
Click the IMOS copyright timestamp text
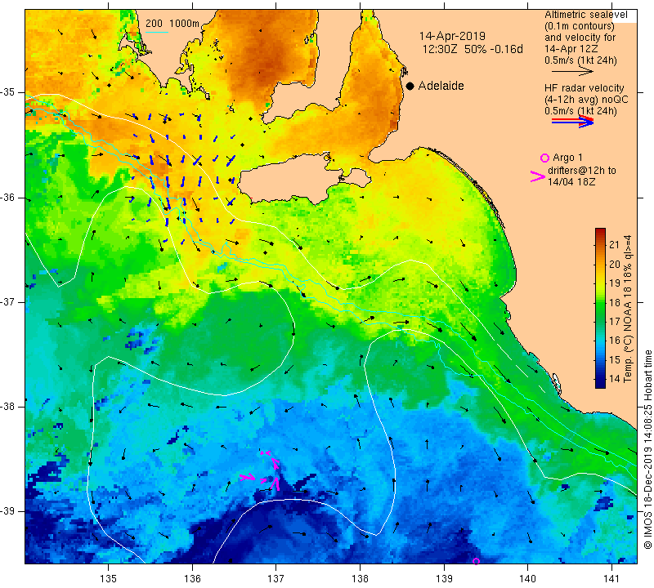(x=647, y=449)
